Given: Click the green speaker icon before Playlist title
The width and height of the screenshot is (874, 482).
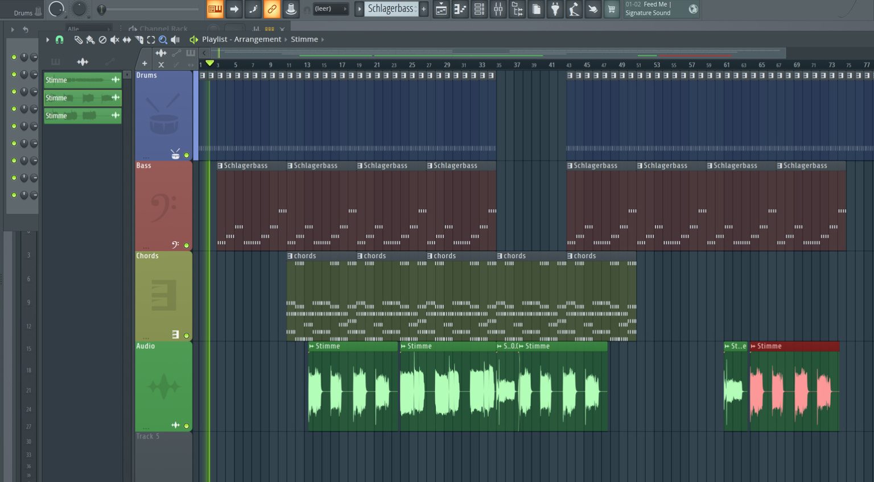Looking at the screenshot, I should 193,40.
